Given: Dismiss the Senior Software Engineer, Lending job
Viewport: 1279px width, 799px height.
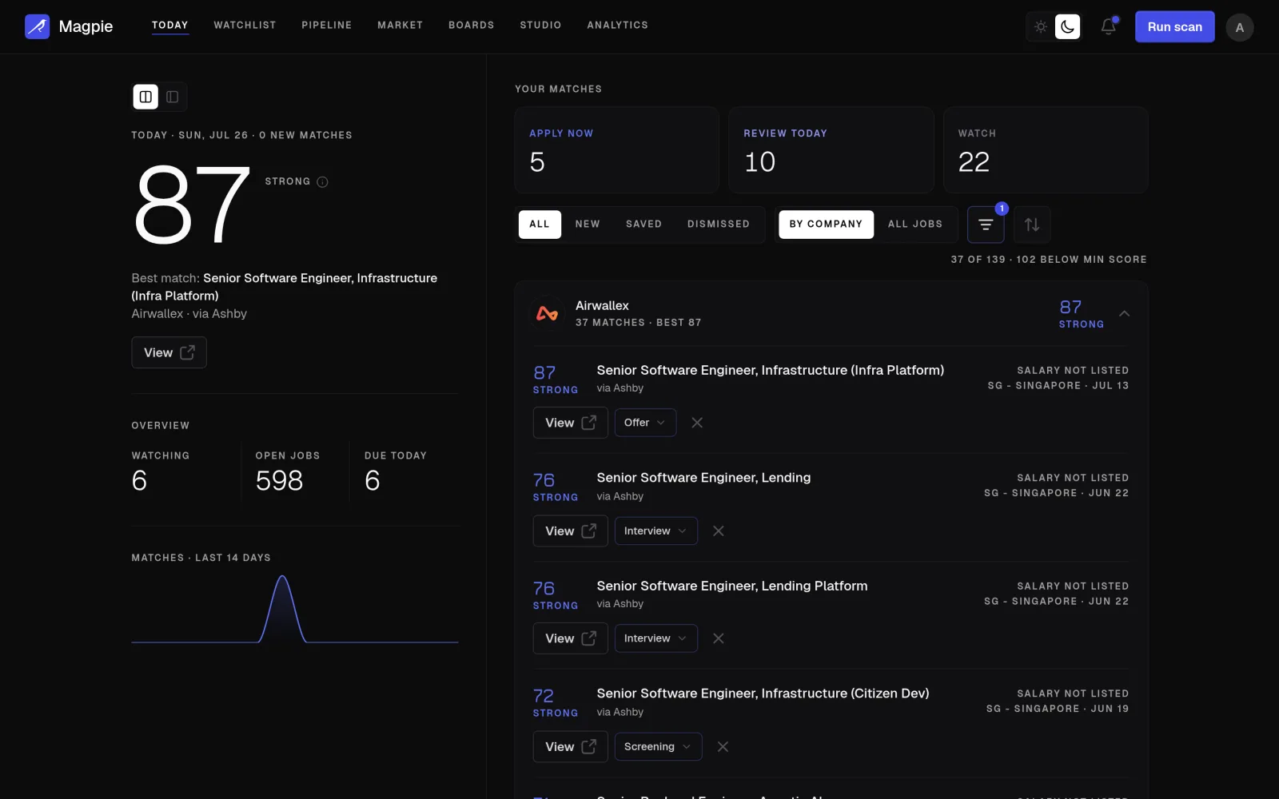Looking at the screenshot, I should click(x=719, y=531).
